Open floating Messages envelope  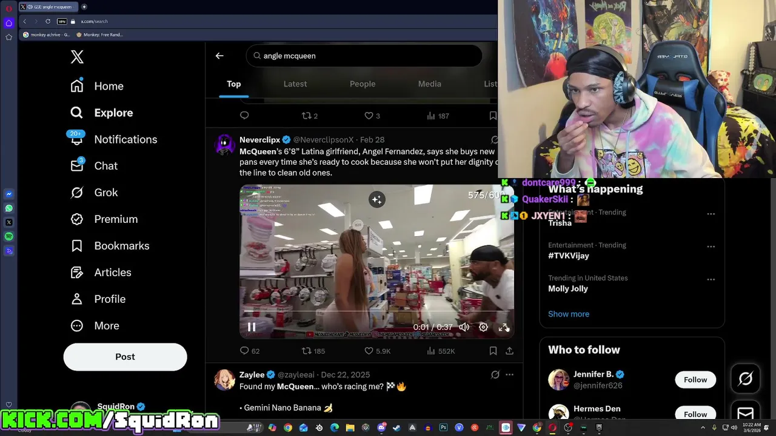click(745, 414)
